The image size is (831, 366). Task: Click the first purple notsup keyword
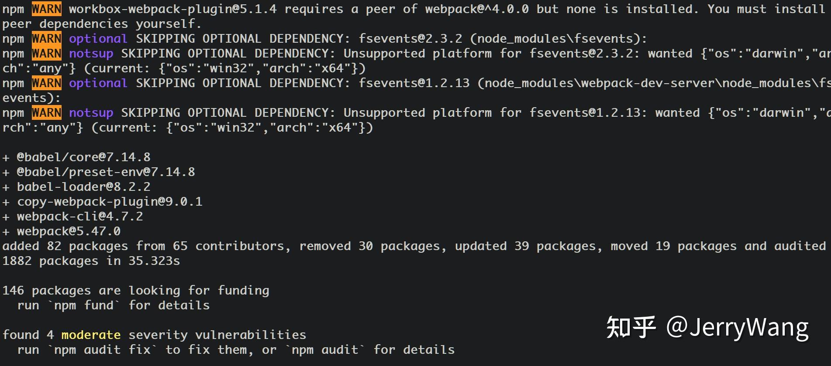pyautogui.click(x=91, y=54)
